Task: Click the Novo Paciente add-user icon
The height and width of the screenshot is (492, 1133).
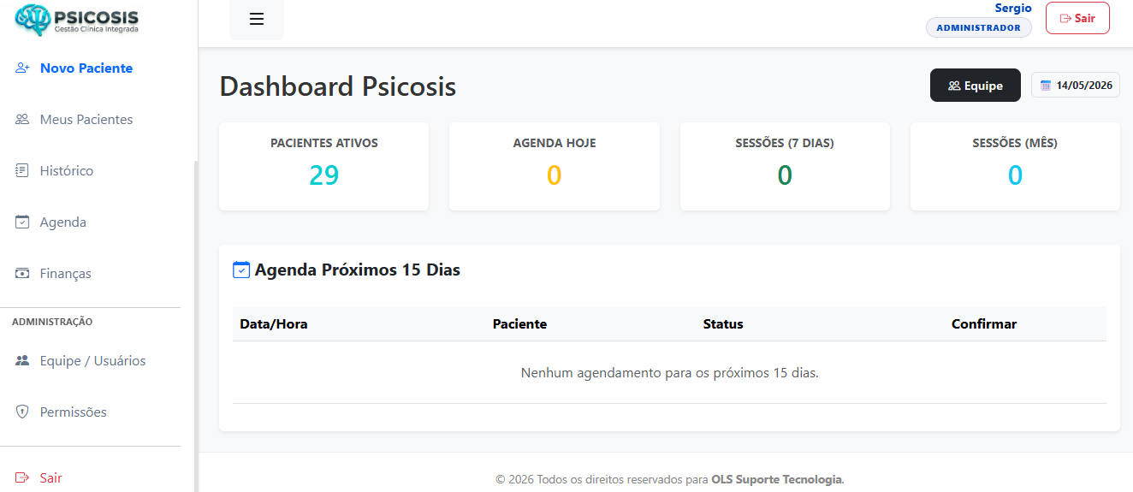Action: 23,68
